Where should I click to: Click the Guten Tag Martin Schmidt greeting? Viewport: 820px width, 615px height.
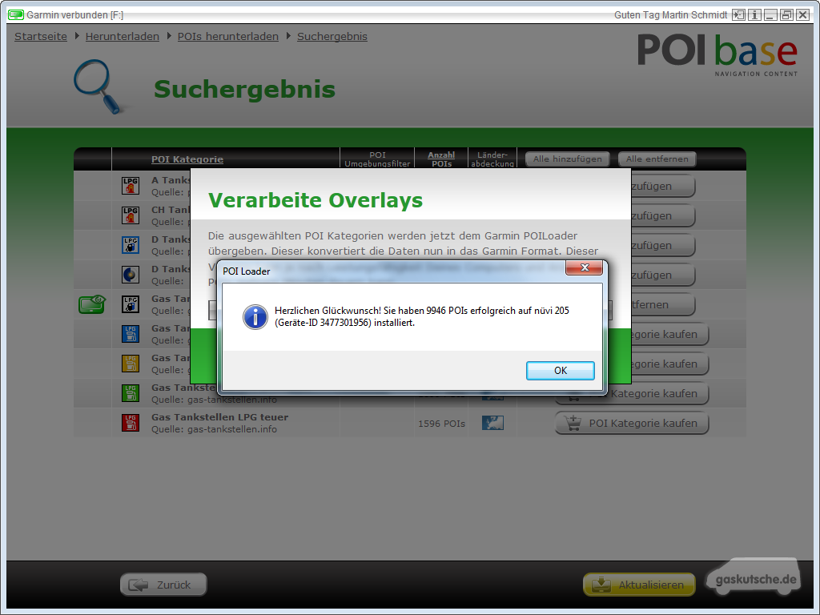[670, 15]
